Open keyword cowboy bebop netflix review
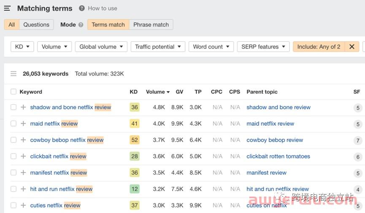 [x=67, y=140]
